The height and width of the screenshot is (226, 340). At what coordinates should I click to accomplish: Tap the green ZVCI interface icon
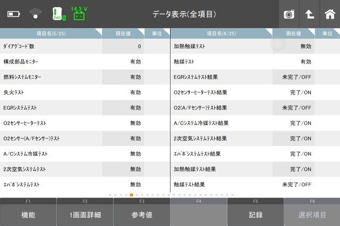click(58, 14)
